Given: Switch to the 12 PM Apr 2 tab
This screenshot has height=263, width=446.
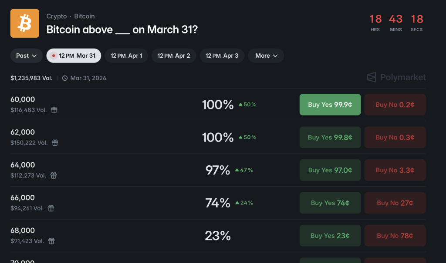Looking at the screenshot, I should [x=174, y=56].
